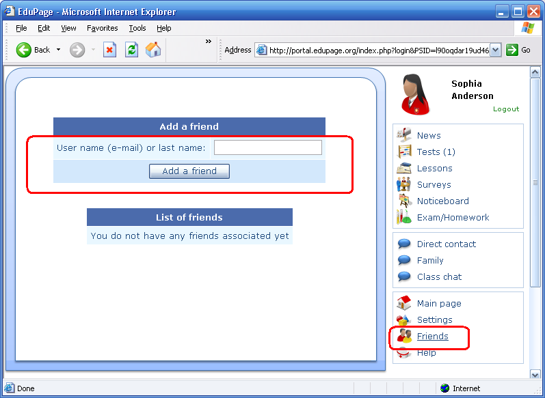Expand the toolbar overflow chevron
The height and width of the screenshot is (398, 545).
pos(209,42)
